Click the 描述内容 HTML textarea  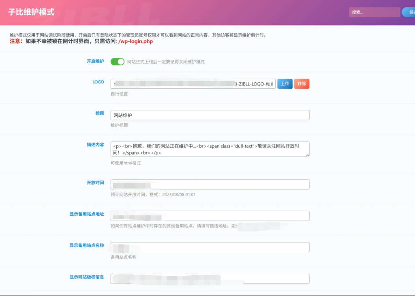coord(210,149)
